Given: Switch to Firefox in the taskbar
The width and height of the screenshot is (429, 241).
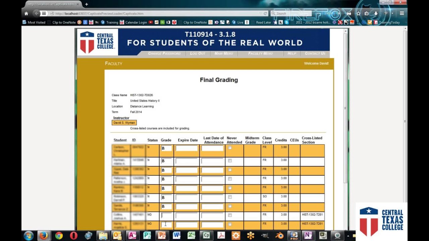Looking at the screenshot, I should point(43,235).
